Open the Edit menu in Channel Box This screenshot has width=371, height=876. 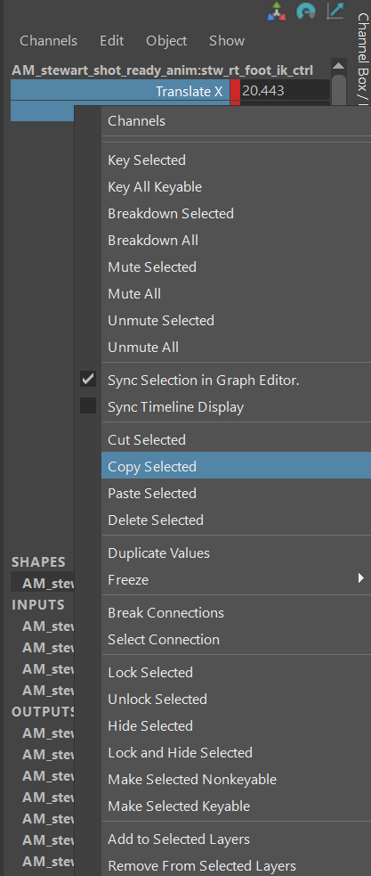[x=111, y=41]
